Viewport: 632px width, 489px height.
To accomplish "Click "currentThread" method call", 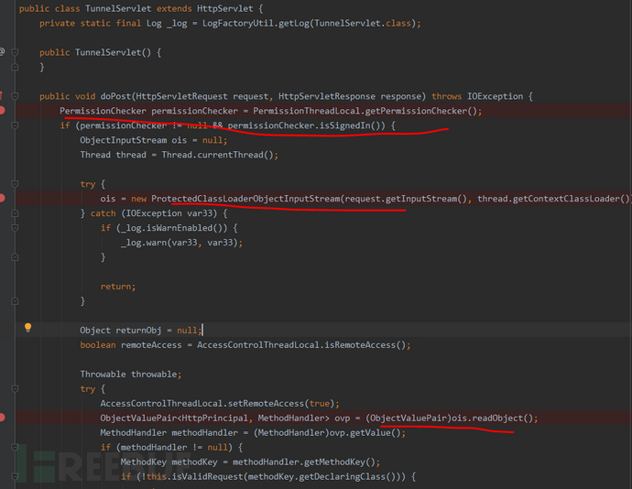I will click(x=230, y=155).
